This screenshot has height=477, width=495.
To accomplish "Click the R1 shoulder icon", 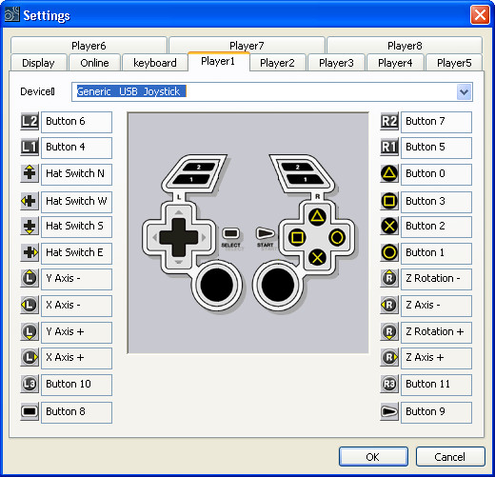I will pyautogui.click(x=389, y=147).
